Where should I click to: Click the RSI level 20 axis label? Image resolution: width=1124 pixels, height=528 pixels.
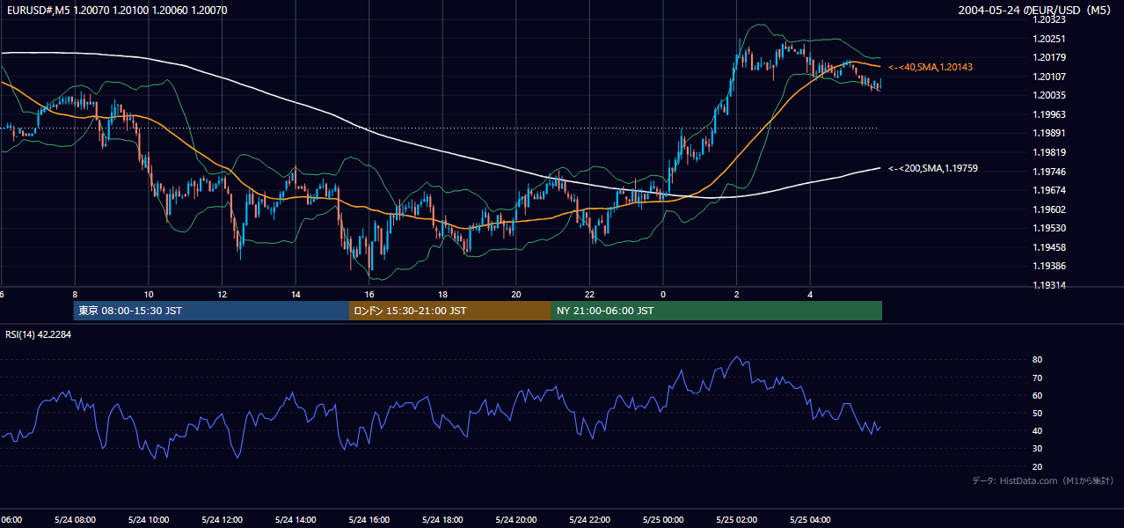1038,466
